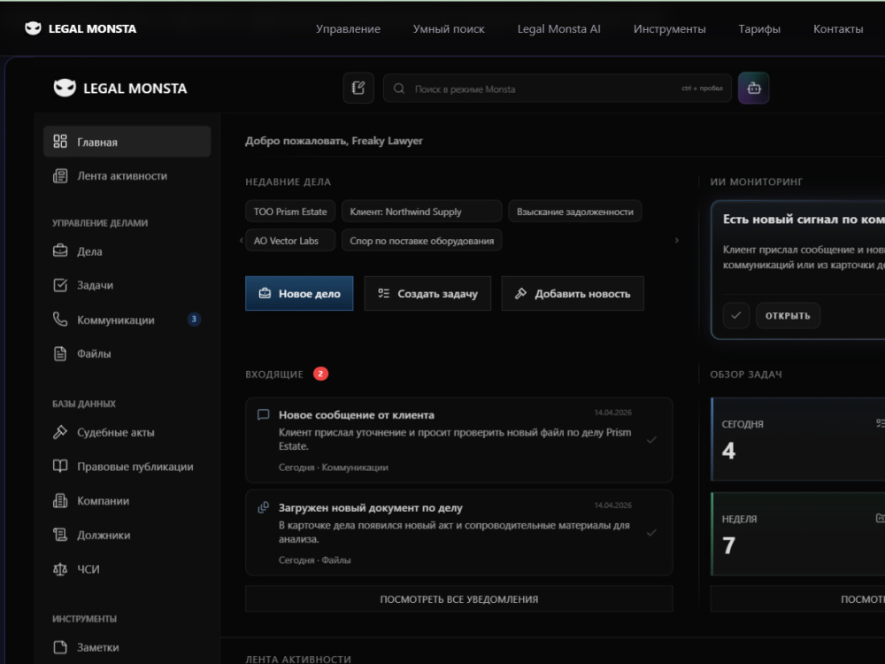The width and height of the screenshot is (885, 664).
Task: Open the Инструменты menu item
Action: 669,29
